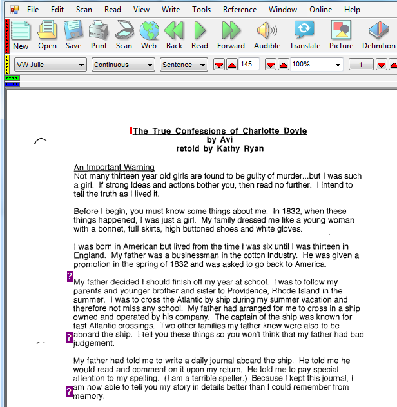Open the Continuous reading mode dropdown
The width and height of the screenshot is (397, 407).
click(x=123, y=65)
